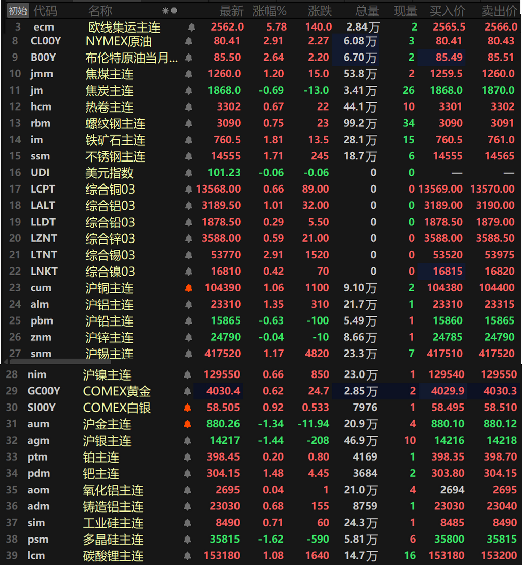This screenshot has width=522, height=565.
Task: Click the 代码 column header
Action: pyautogui.click(x=45, y=11)
